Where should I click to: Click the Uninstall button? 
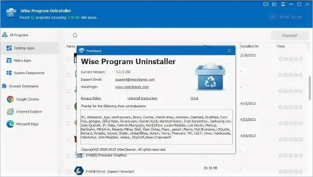click(x=290, y=35)
